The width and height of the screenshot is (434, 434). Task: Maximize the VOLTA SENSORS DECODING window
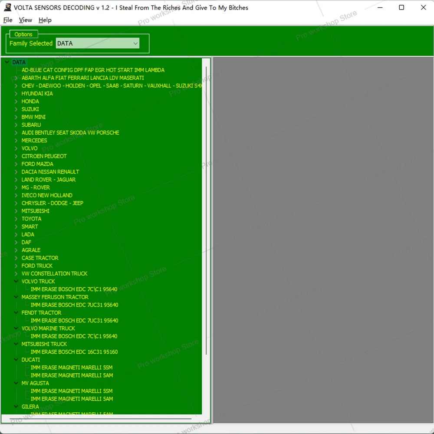(x=401, y=7)
